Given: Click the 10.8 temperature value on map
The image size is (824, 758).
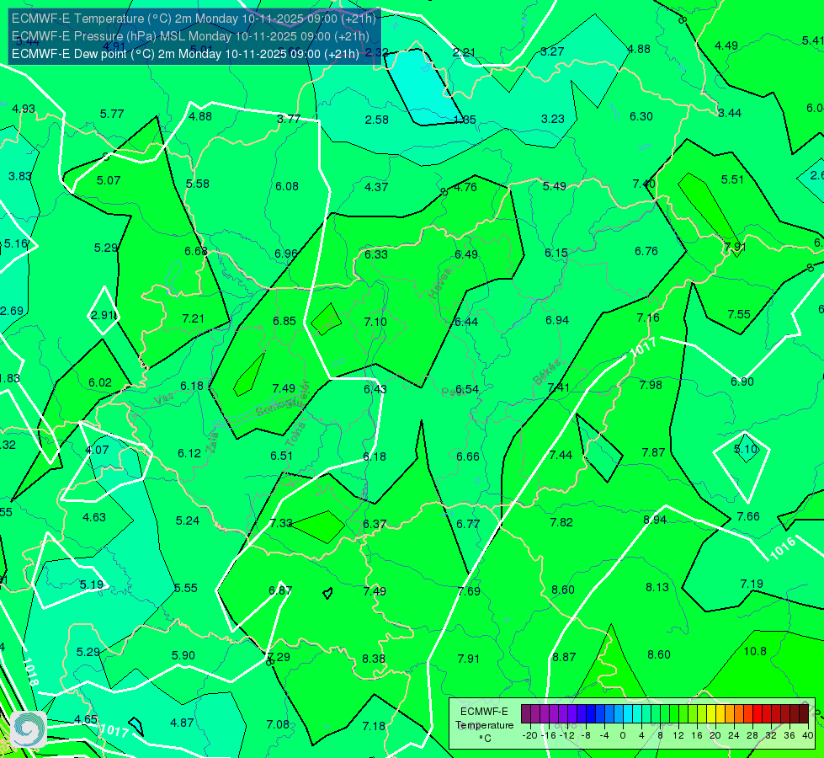Looking at the screenshot, I should pos(755,651).
